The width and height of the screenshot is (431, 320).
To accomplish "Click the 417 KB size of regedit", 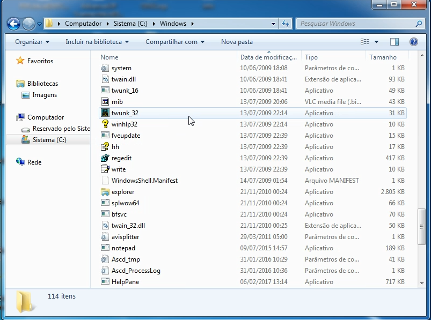I will pyautogui.click(x=395, y=158).
